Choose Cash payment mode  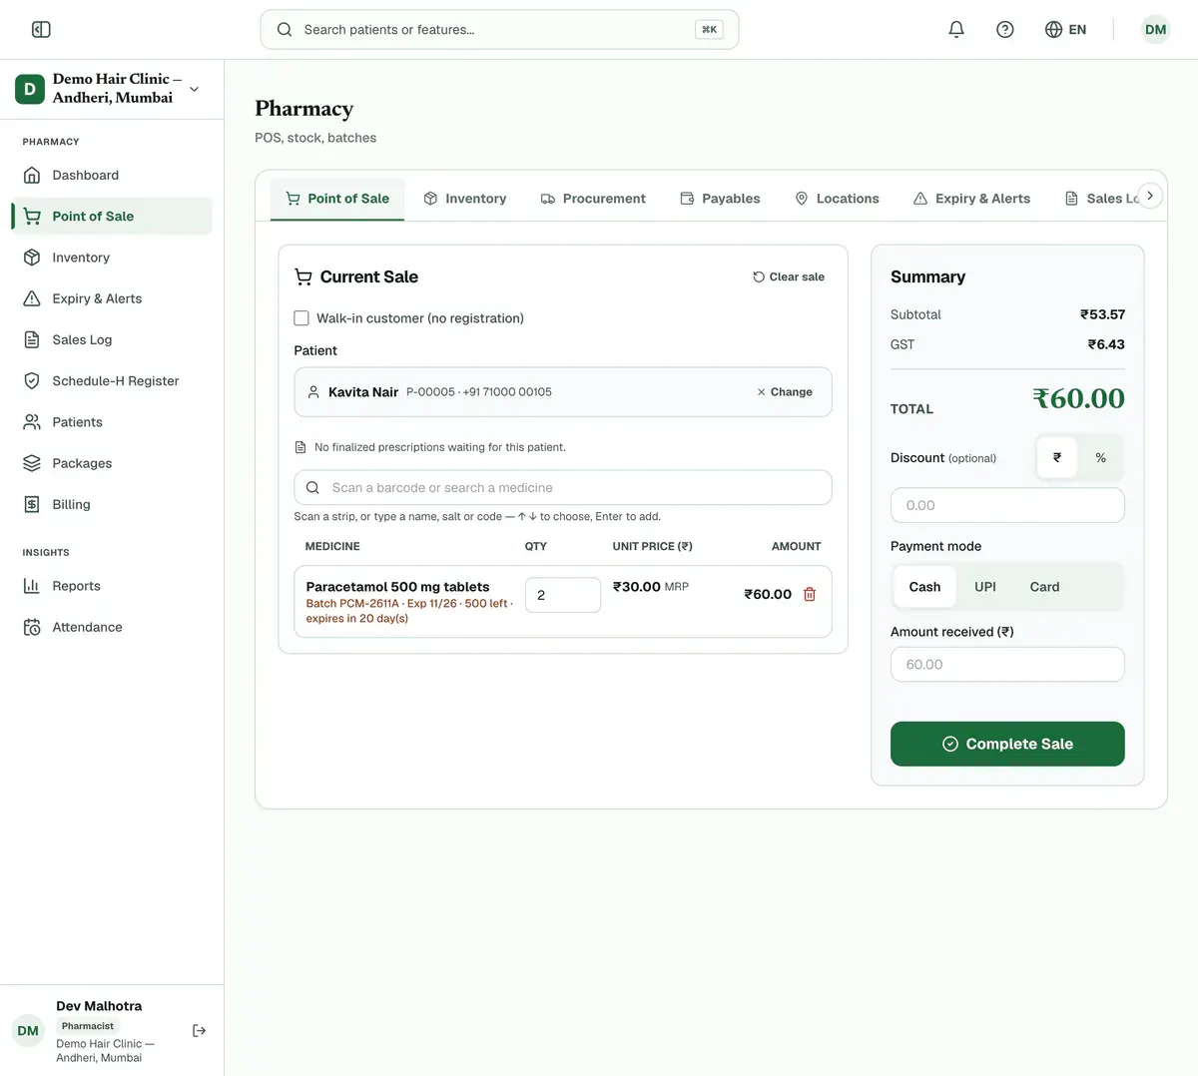tap(924, 587)
